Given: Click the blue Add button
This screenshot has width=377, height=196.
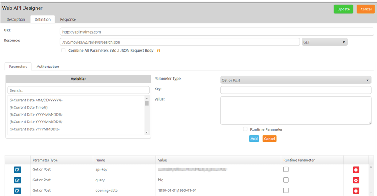Looking at the screenshot, I should (254, 139).
